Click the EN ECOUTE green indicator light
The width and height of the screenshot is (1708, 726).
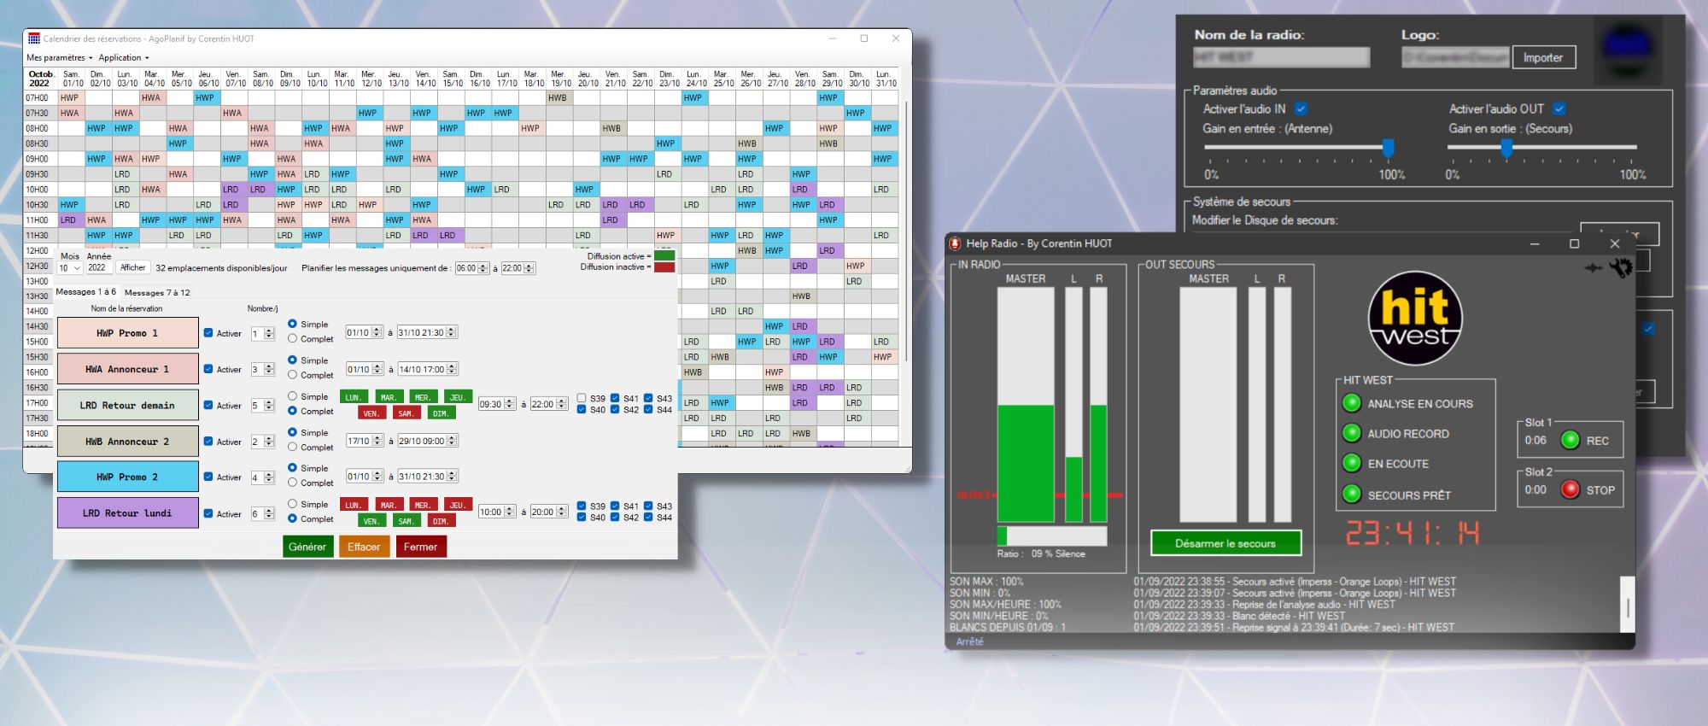pos(1352,463)
